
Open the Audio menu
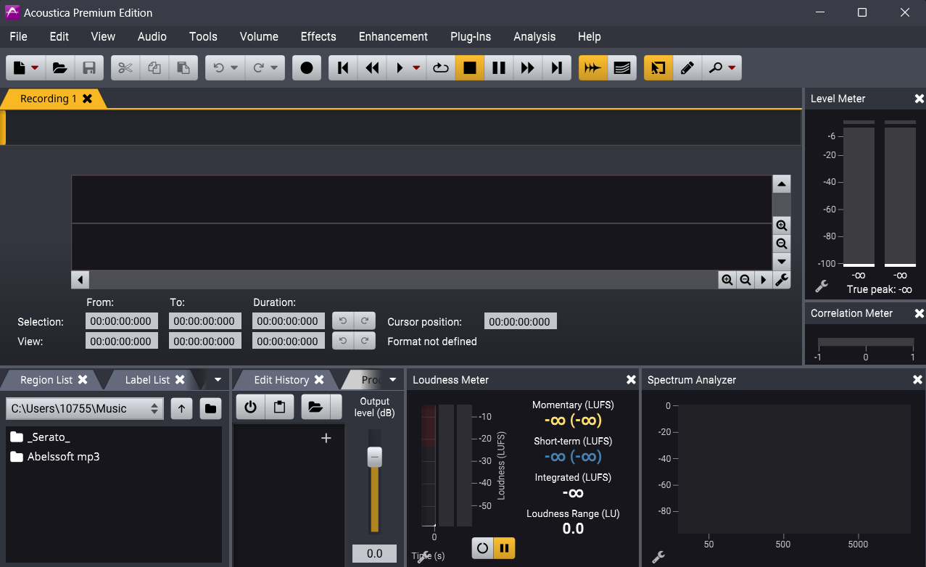152,36
